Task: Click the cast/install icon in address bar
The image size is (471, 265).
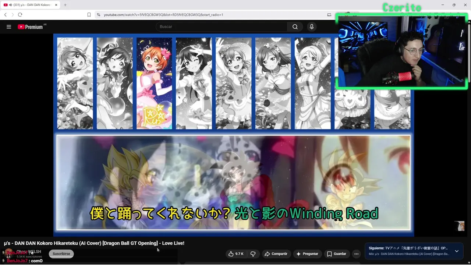Action: pyautogui.click(x=329, y=15)
